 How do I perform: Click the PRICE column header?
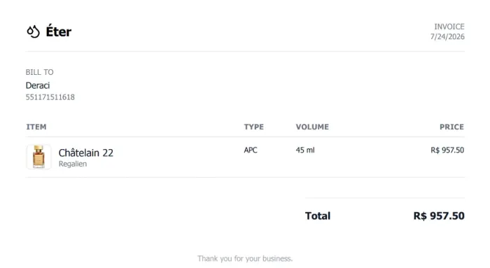point(451,127)
